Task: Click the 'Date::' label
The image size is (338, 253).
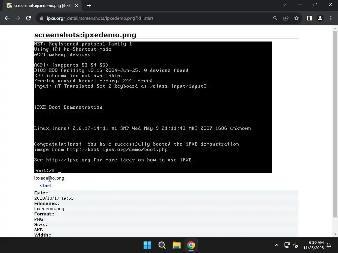Action: tap(41, 193)
